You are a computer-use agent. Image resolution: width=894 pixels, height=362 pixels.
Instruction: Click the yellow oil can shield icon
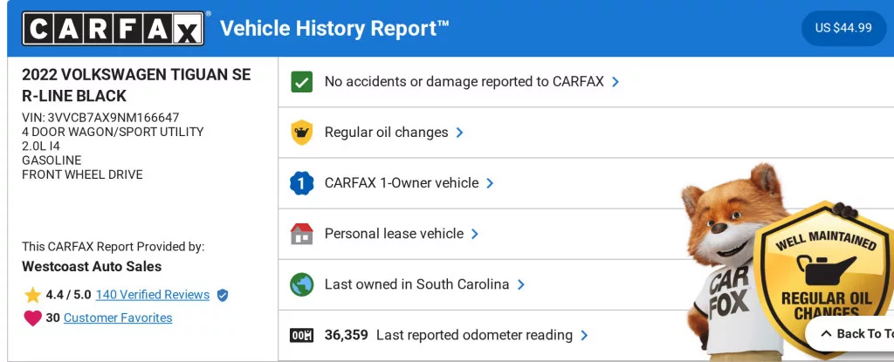[301, 133]
